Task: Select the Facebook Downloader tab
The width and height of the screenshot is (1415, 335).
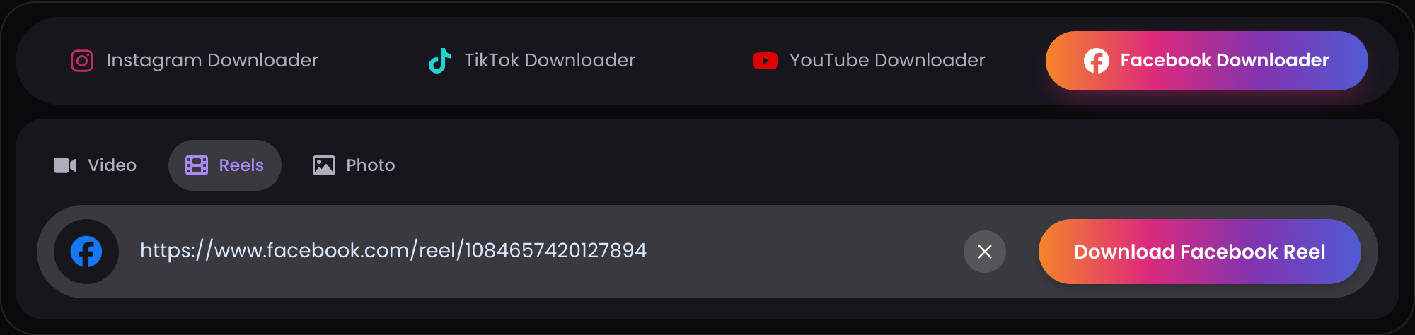Action: (1207, 61)
